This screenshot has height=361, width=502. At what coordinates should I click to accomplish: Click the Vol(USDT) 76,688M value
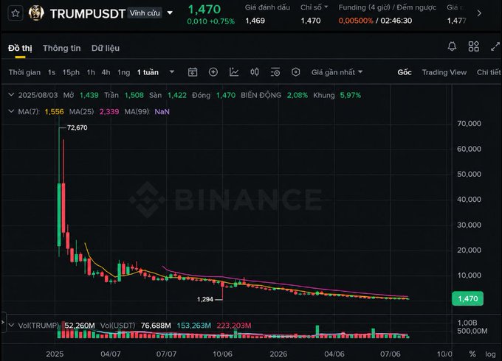tap(156, 326)
